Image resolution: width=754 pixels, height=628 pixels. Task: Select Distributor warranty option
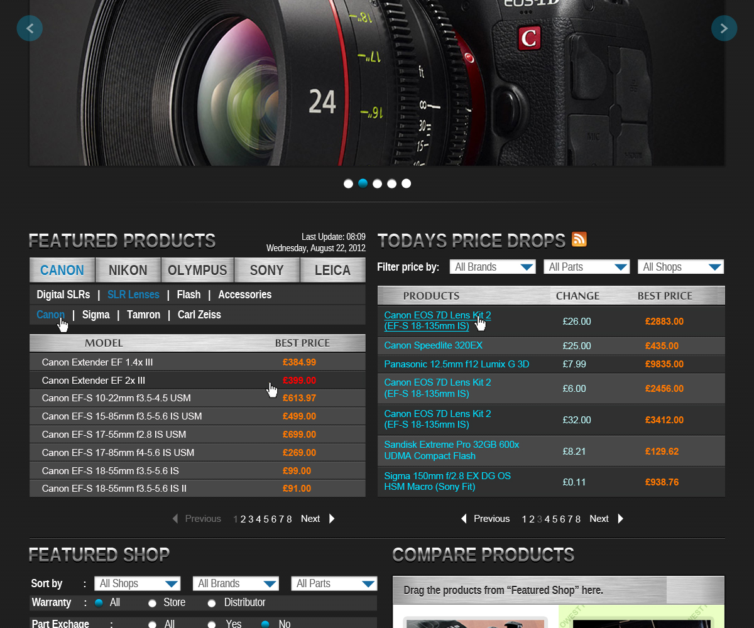212,602
